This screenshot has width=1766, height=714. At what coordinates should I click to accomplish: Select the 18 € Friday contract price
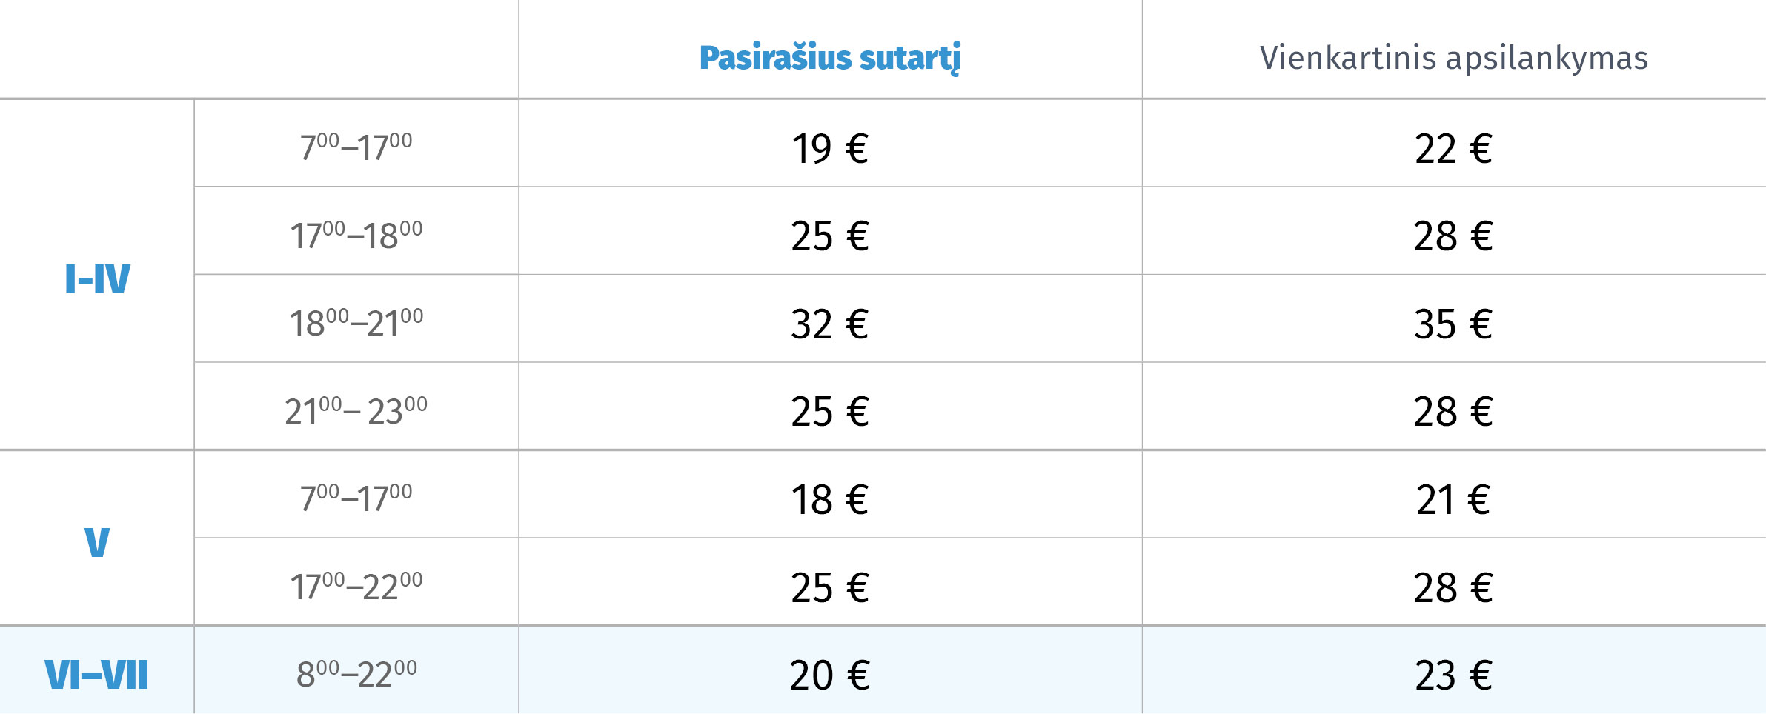[x=830, y=499]
